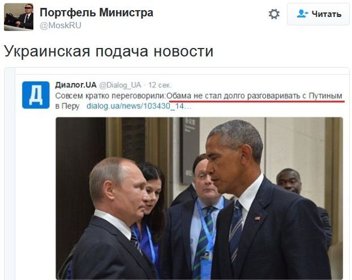Click the @MoskRU handle
The width and height of the screenshot is (352, 280).
(x=61, y=25)
